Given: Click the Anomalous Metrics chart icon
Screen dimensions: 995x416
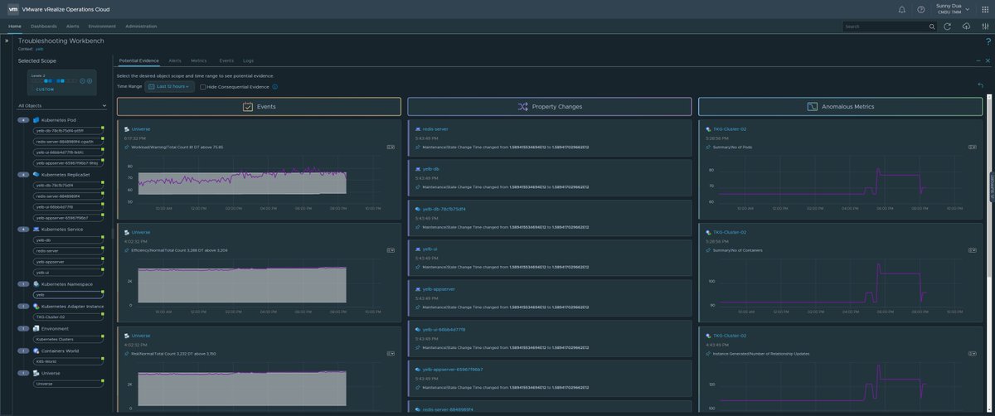Looking at the screenshot, I should 813,107.
